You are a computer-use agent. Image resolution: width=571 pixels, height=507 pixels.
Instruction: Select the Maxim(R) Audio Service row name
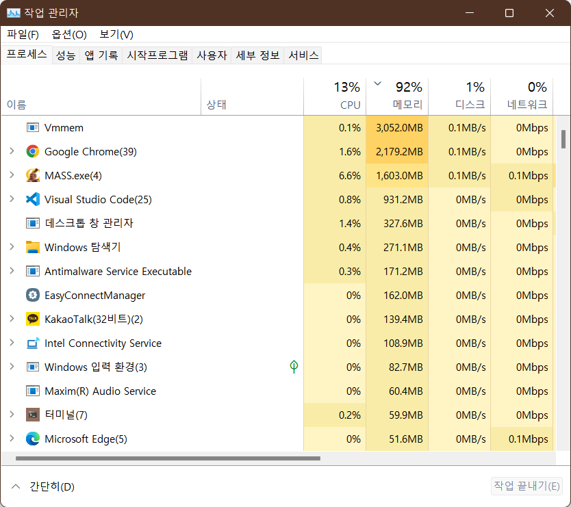(100, 391)
